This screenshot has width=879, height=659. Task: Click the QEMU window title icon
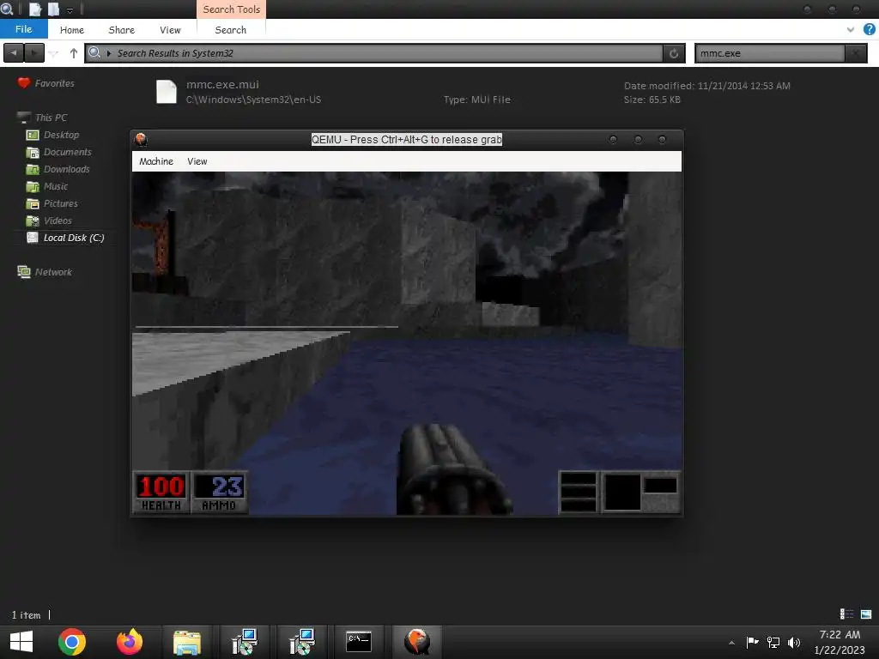tap(141, 140)
